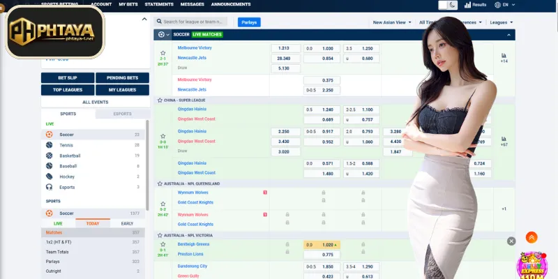
Task: Select live Baseball sport icon
Action: point(49,166)
